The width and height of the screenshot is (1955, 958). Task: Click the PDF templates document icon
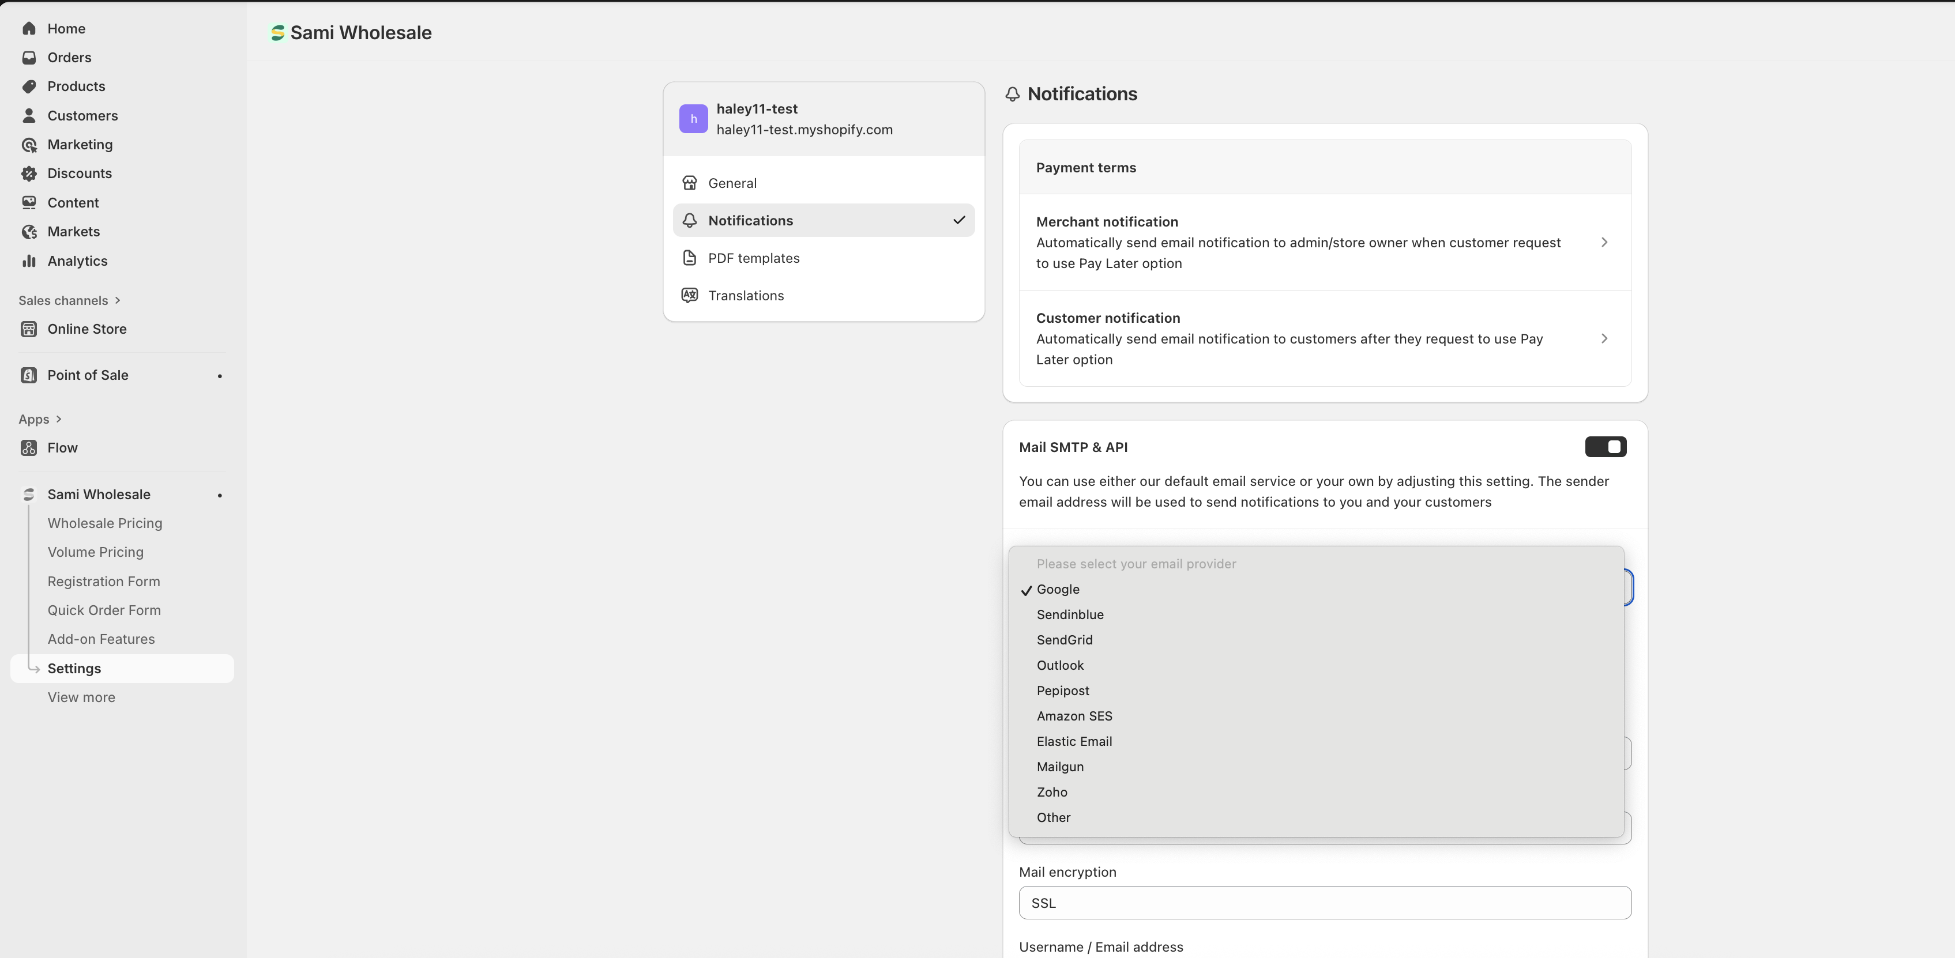(689, 258)
